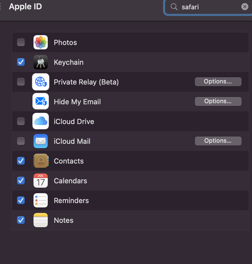Click the Keychain keys icon

(x=41, y=62)
